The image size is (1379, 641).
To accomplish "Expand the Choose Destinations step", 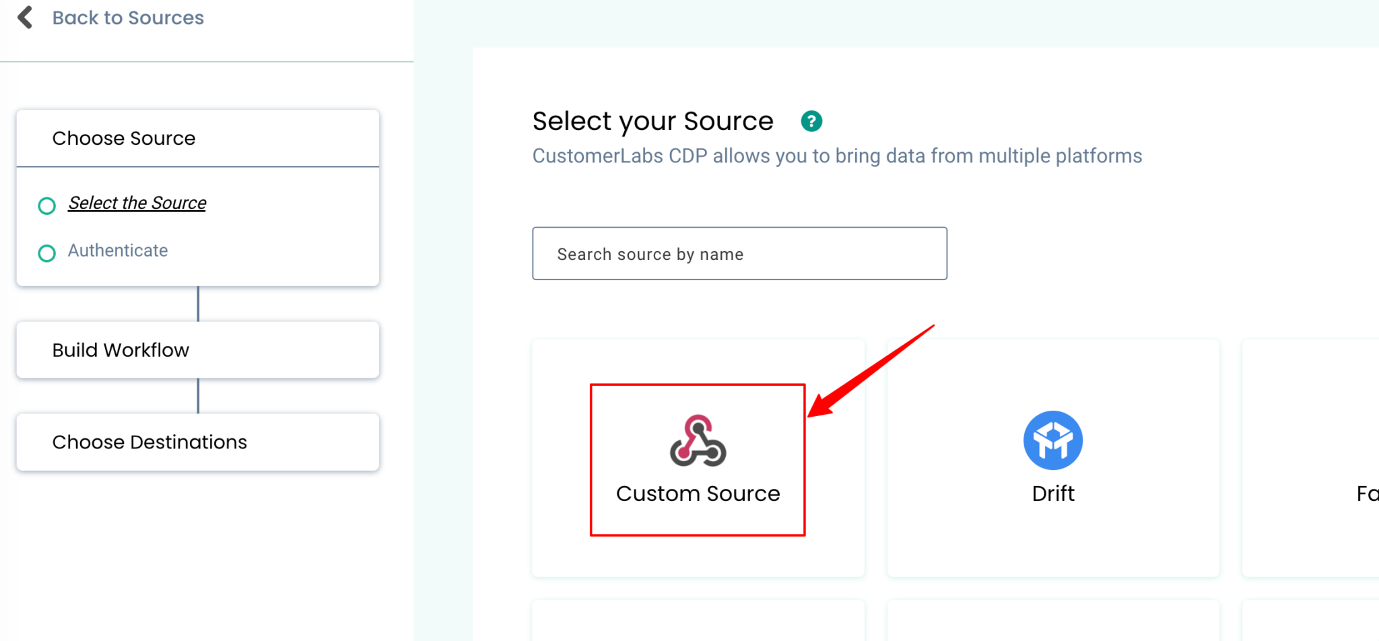I will click(198, 442).
